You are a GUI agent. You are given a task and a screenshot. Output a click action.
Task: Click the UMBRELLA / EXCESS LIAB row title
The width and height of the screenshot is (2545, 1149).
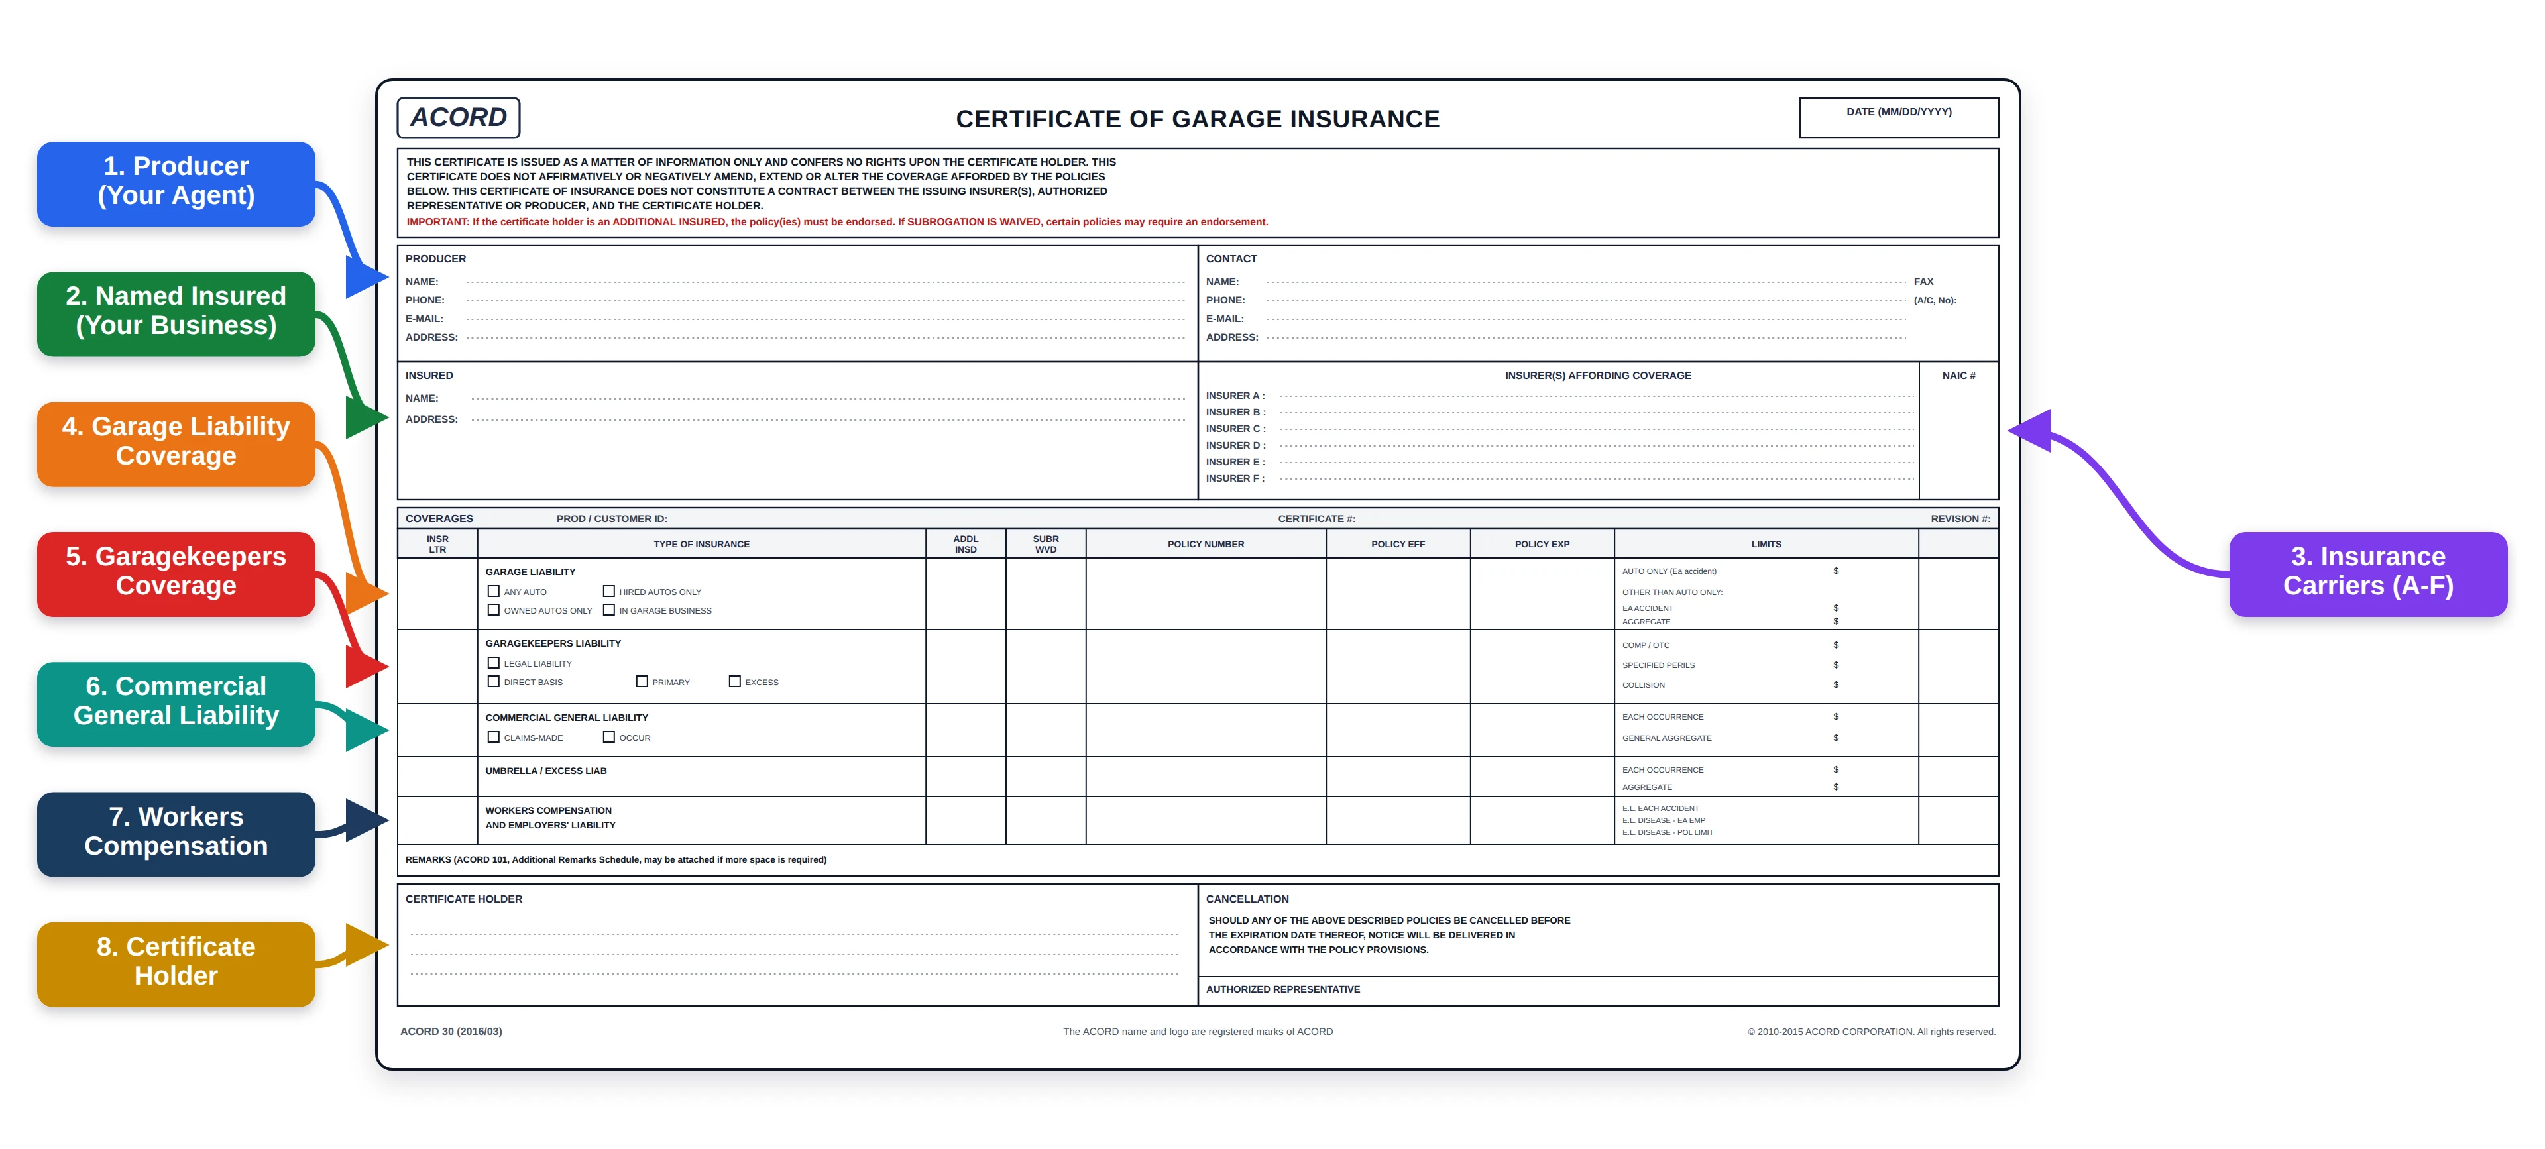(x=546, y=771)
